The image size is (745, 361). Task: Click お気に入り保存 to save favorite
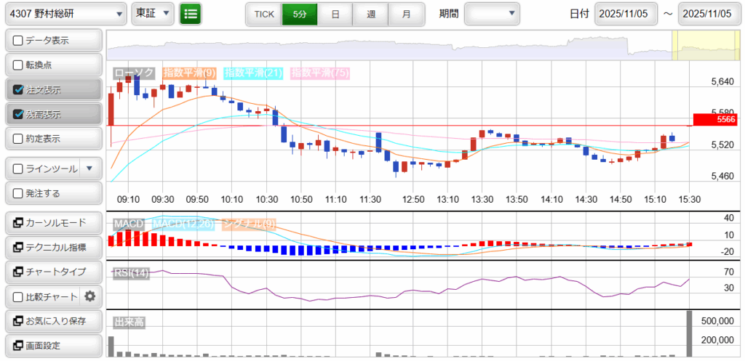click(53, 320)
